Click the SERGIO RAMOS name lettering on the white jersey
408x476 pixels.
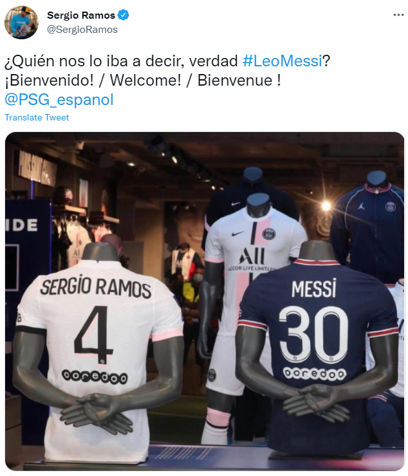[x=95, y=287]
